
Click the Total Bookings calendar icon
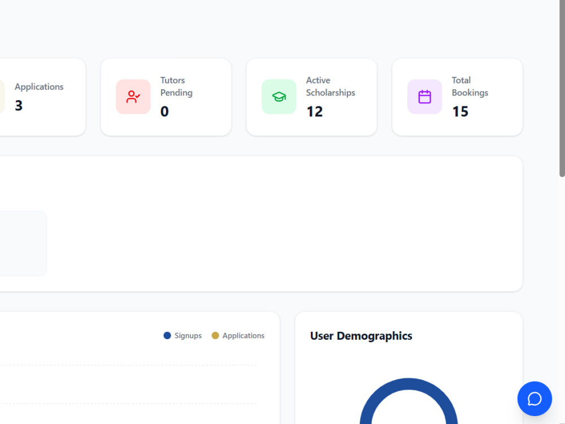point(424,97)
